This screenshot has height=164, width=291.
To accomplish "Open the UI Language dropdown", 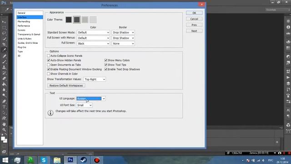I will [x=91, y=98].
